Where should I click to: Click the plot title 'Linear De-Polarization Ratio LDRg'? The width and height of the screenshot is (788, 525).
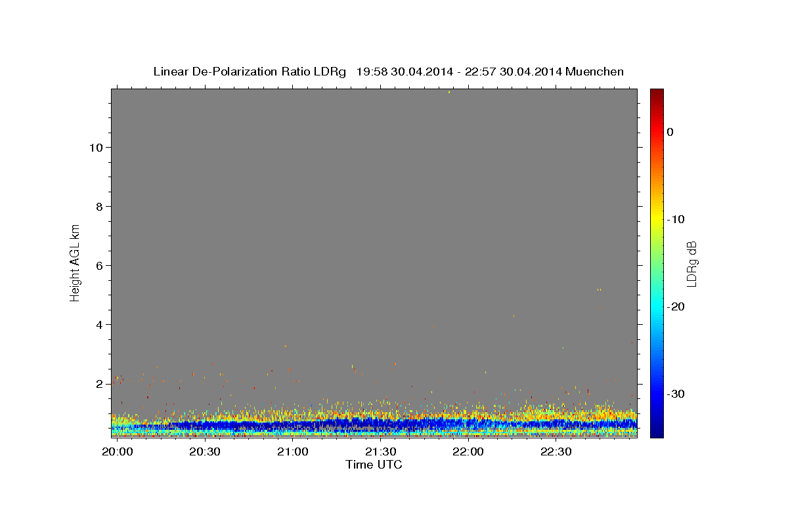250,72
